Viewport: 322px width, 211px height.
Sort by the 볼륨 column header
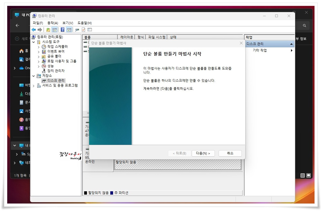[100, 37]
